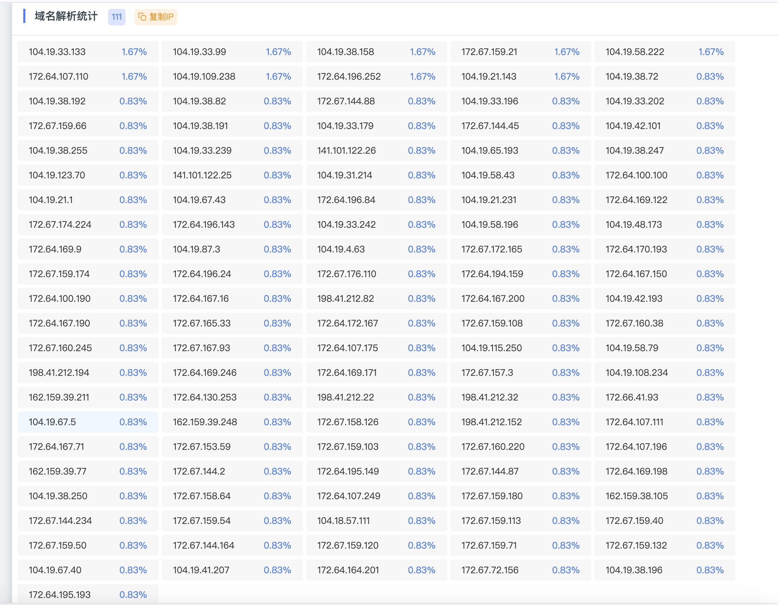778x605 pixels.
Task: Select the 172.64.107.196 entry
Action: point(665,447)
